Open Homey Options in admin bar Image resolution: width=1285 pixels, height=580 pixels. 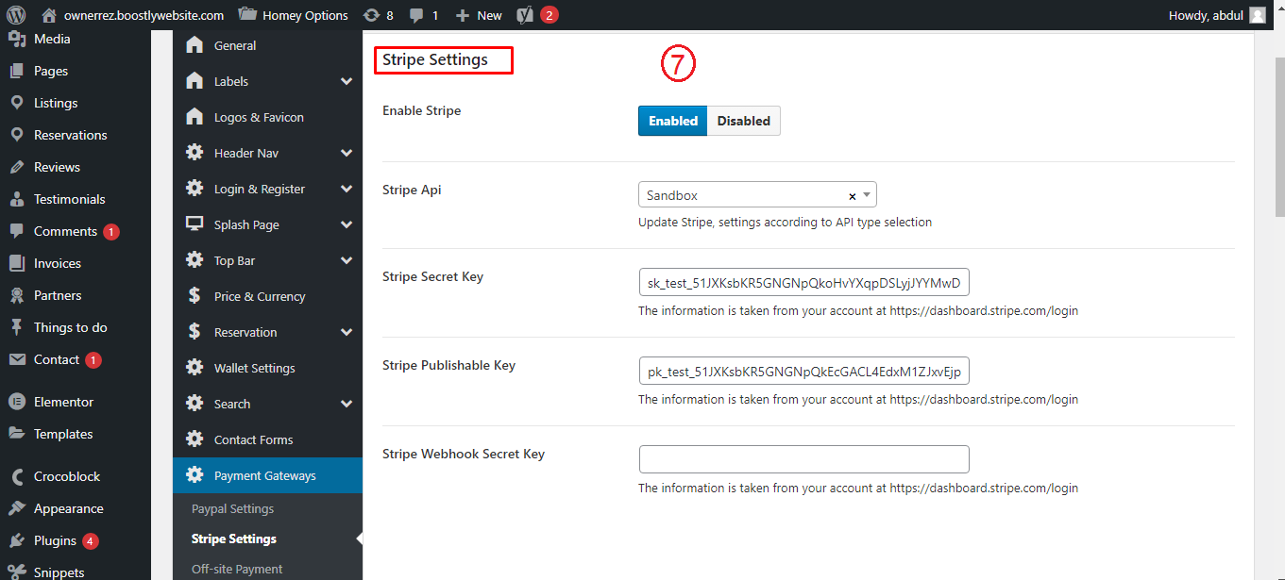[294, 15]
